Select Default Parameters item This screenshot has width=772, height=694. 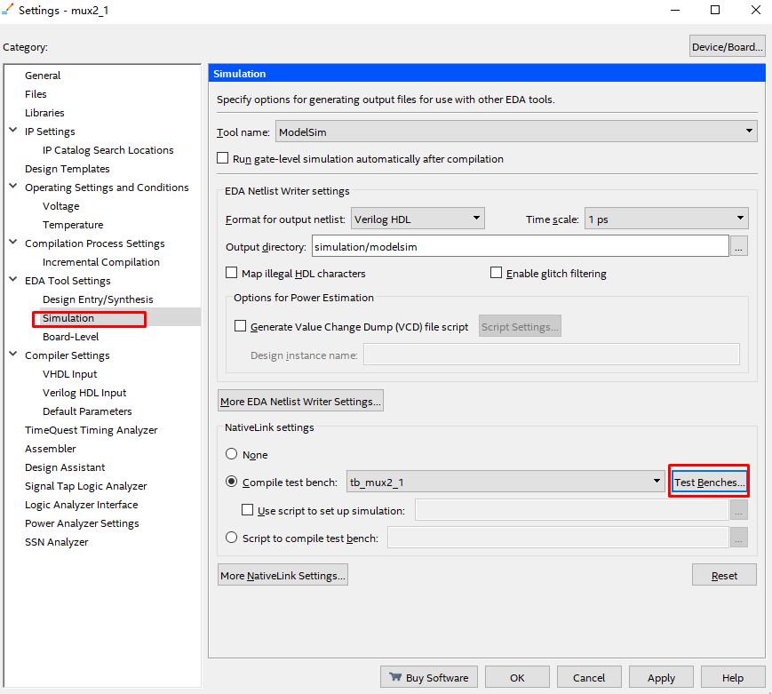[x=88, y=411]
